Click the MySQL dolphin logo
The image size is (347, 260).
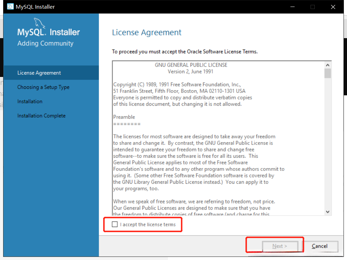(39, 23)
